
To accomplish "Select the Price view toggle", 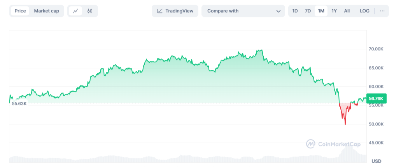I will 20,11.
